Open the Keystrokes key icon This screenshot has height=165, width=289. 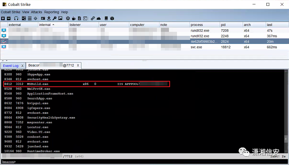tap(55, 18)
